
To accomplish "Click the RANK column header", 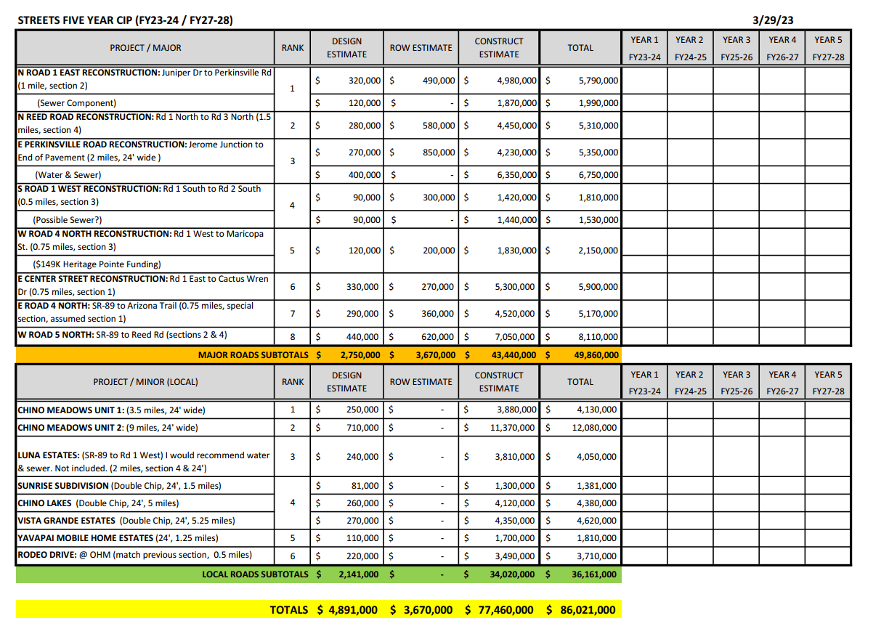I will pyautogui.click(x=292, y=47).
